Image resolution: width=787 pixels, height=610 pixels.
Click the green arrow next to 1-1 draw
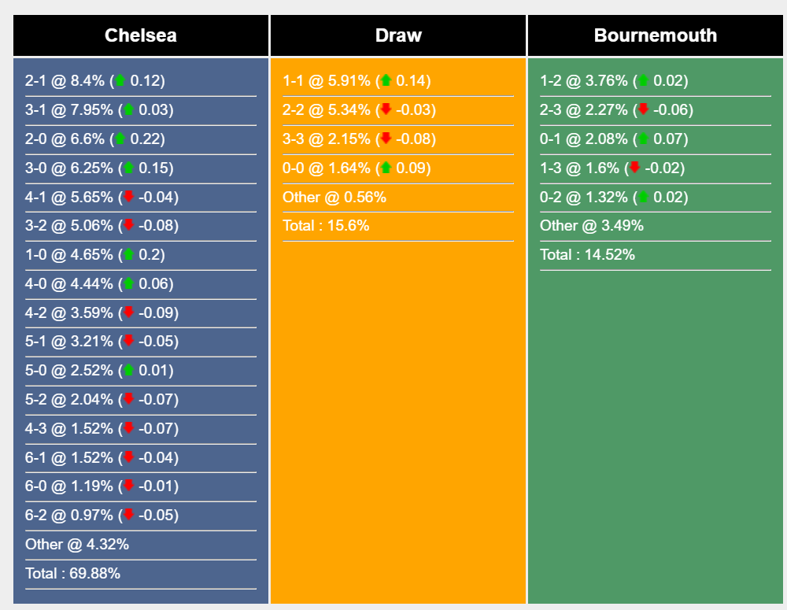(x=386, y=80)
